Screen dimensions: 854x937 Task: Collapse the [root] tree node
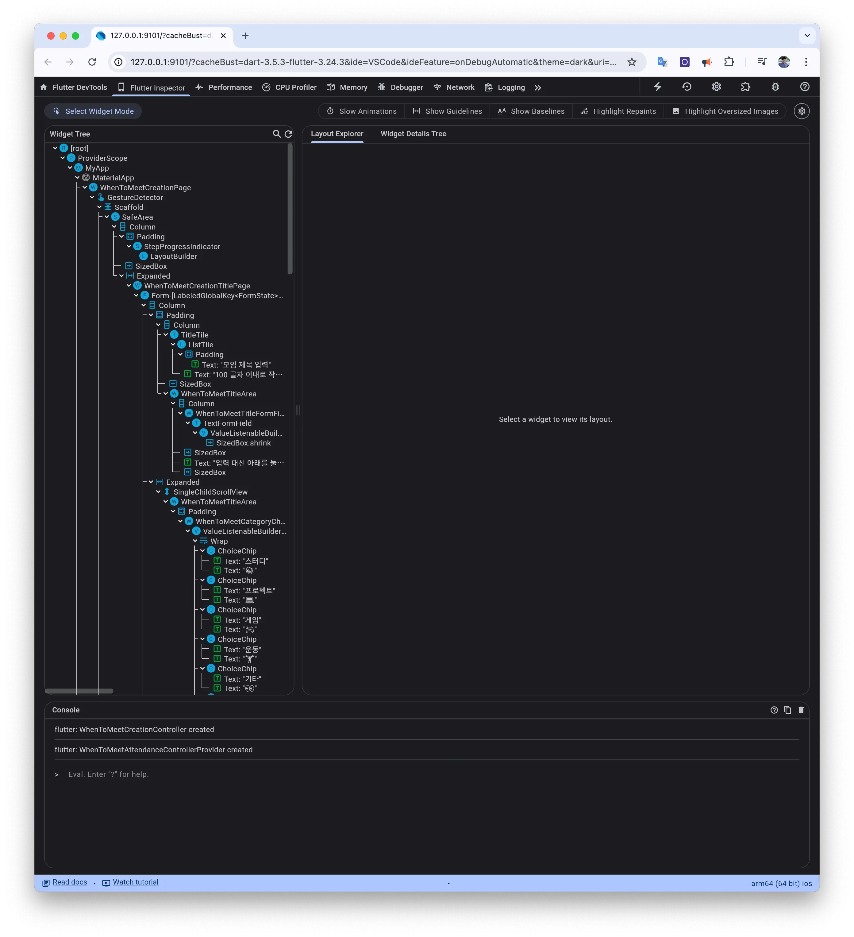point(55,148)
